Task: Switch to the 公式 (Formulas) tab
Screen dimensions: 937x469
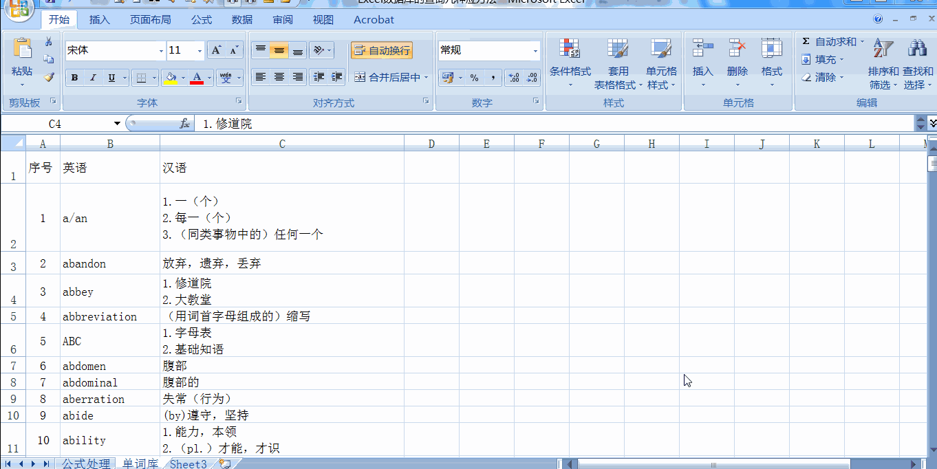Action: [202, 19]
